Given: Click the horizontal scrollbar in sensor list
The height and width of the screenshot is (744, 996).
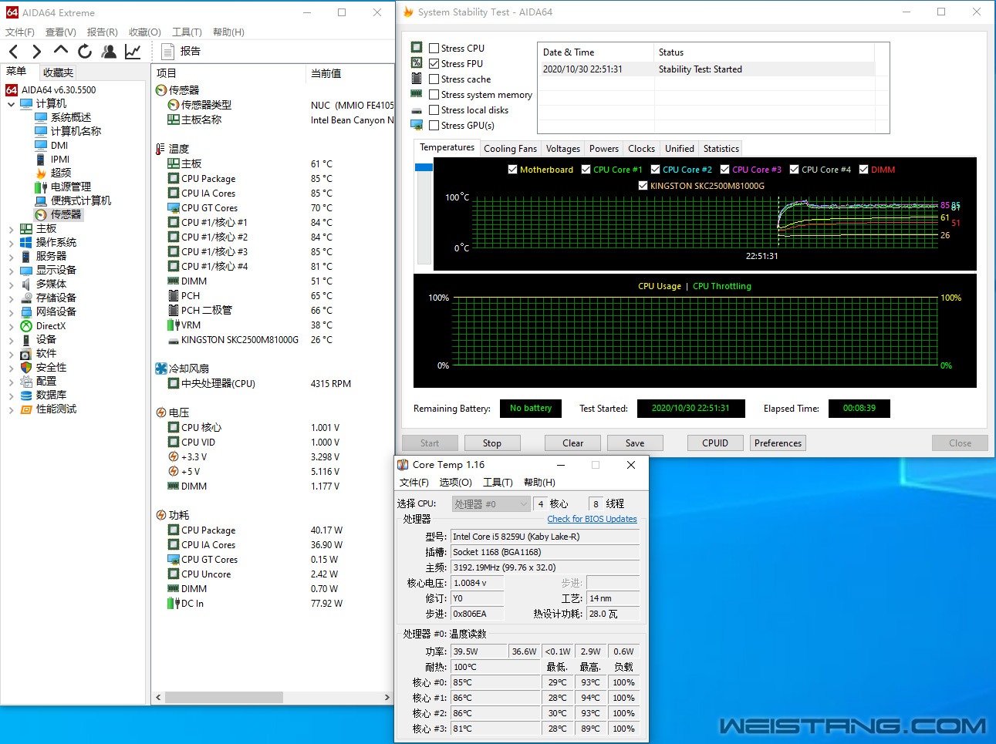Looking at the screenshot, I should pos(224,697).
